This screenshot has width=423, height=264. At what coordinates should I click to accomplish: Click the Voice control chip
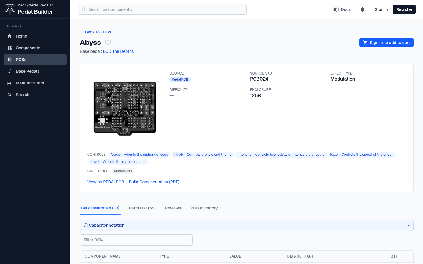click(x=140, y=155)
